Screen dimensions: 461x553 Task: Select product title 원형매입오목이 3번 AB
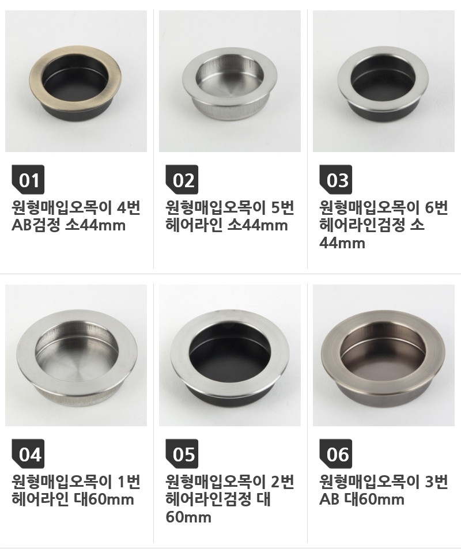(384, 490)
